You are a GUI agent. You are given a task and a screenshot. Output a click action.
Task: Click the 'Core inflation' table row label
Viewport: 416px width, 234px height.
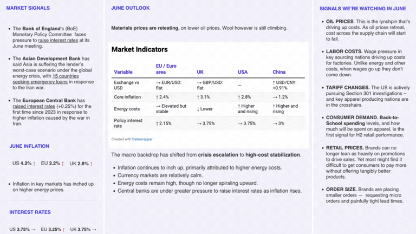[x=127, y=97]
